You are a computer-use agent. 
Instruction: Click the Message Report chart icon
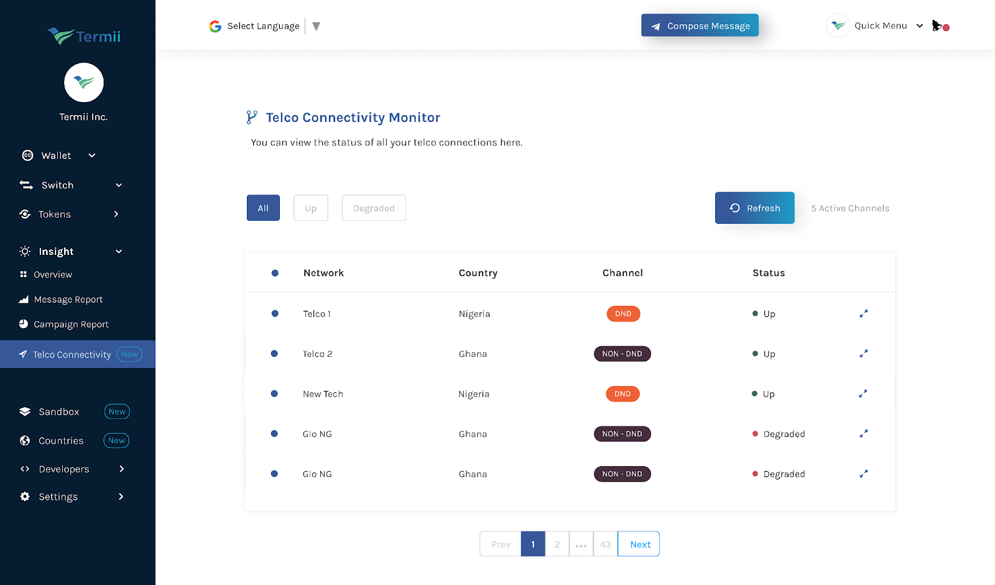pos(24,299)
